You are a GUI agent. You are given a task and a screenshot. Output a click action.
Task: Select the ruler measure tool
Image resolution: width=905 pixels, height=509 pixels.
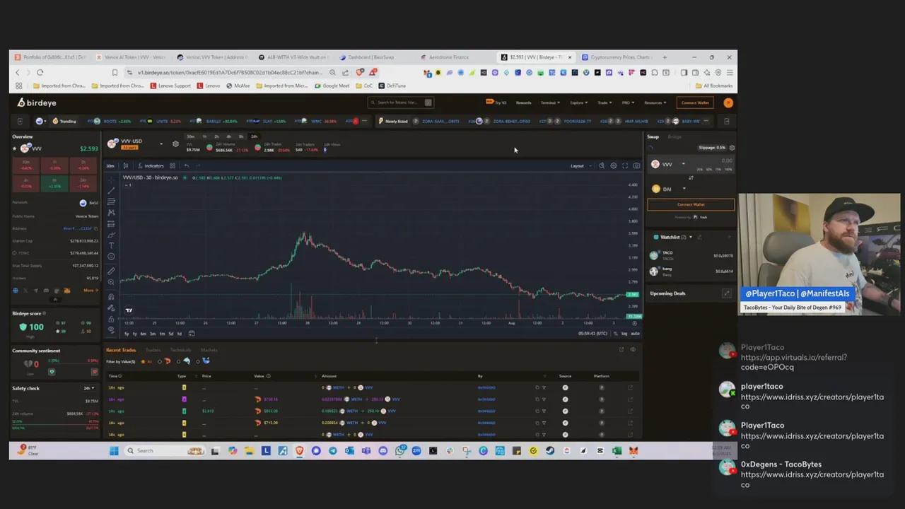point(111,271)
